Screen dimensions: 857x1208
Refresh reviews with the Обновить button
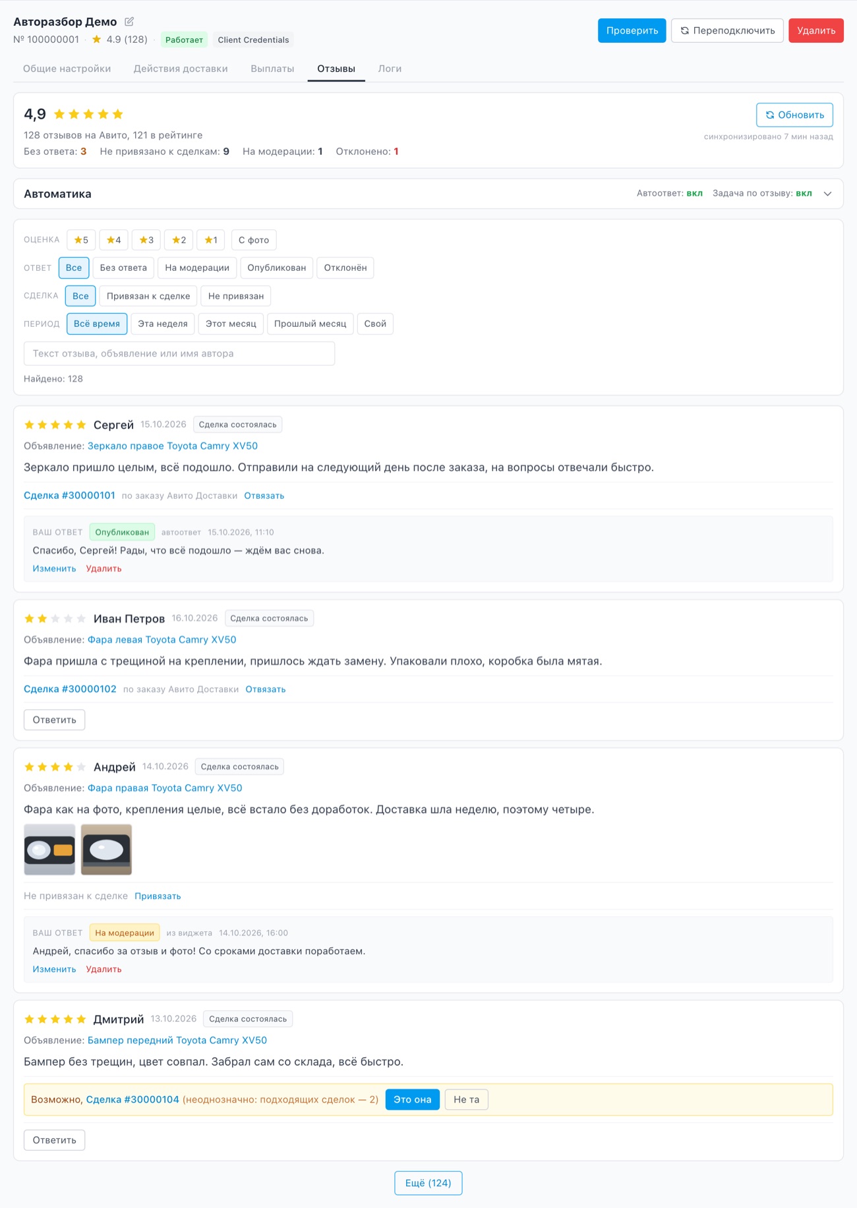tap(794, 115)
